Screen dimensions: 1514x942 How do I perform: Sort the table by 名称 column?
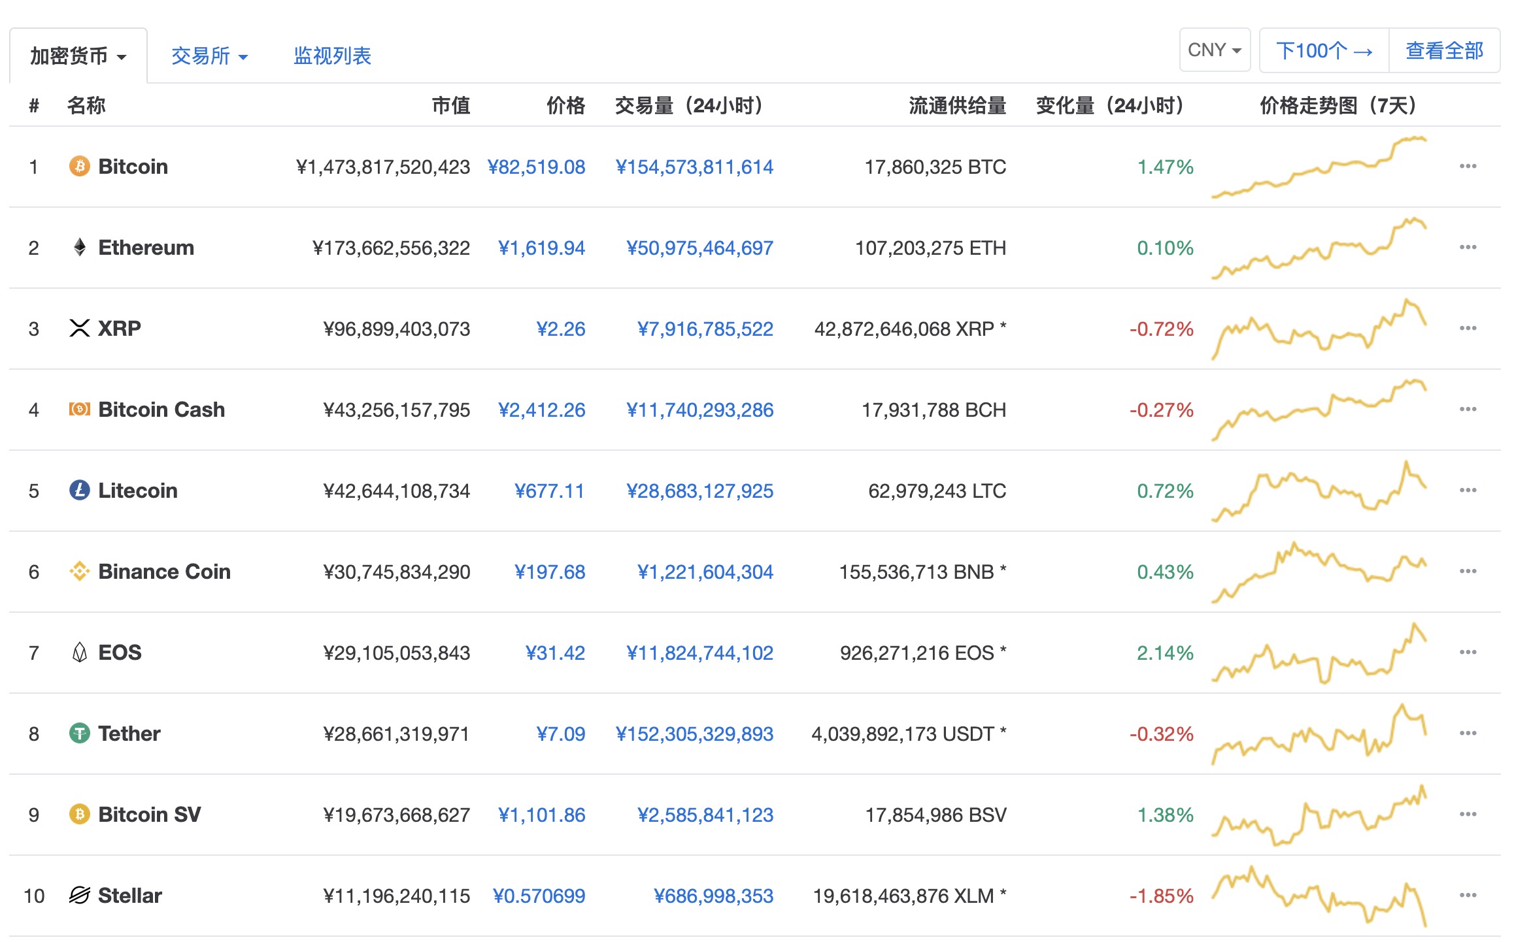pos(86,105)
